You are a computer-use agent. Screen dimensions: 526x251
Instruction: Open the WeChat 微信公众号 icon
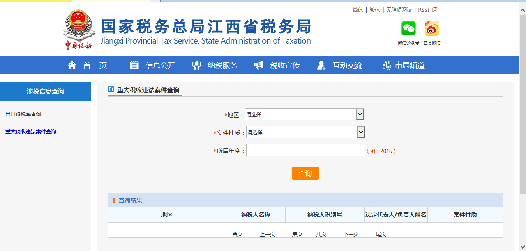408,28
